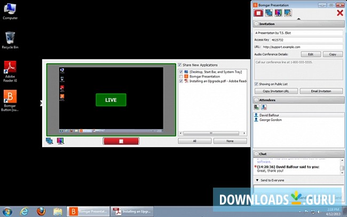Uncheck Installing an Upgrade.pdf application checkbox
The height and width of the screenshot is (217, 347).
click(x=181, y=81)
